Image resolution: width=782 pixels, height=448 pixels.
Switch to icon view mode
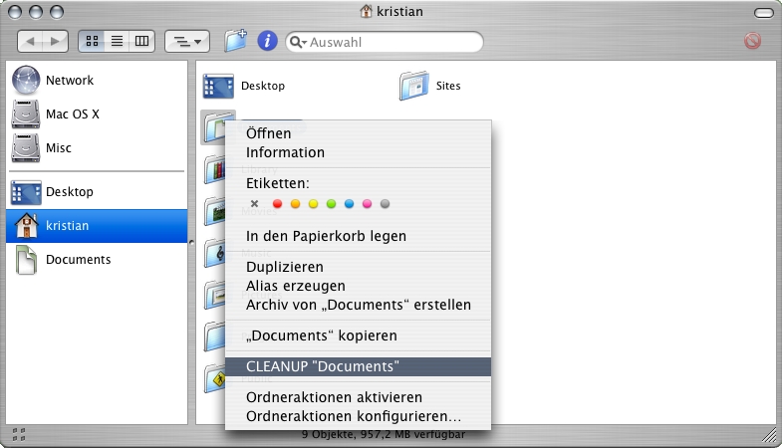(92, 42)
